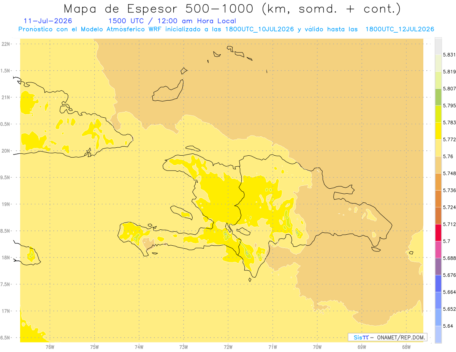Click the latitude label "0.5N"

(x=5, y=124)
